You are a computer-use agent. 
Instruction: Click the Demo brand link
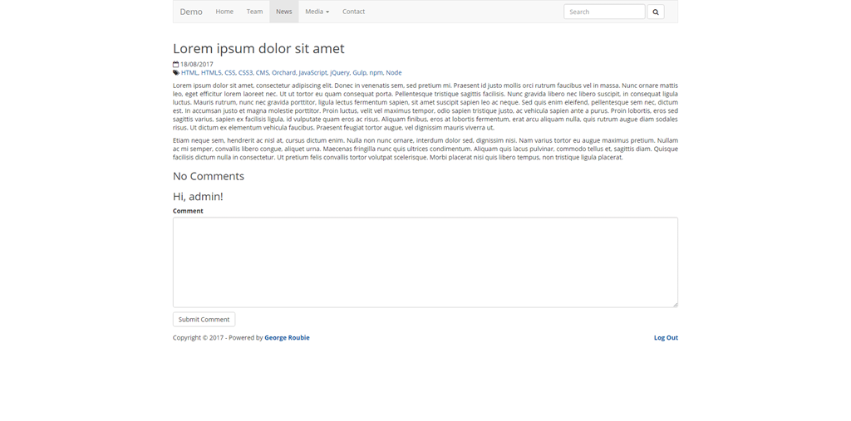[x=191, y=12]
